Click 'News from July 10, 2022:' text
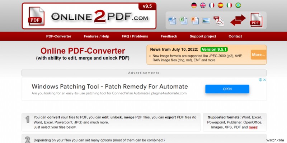Viewport: 287px width, 143px height. 174,50
